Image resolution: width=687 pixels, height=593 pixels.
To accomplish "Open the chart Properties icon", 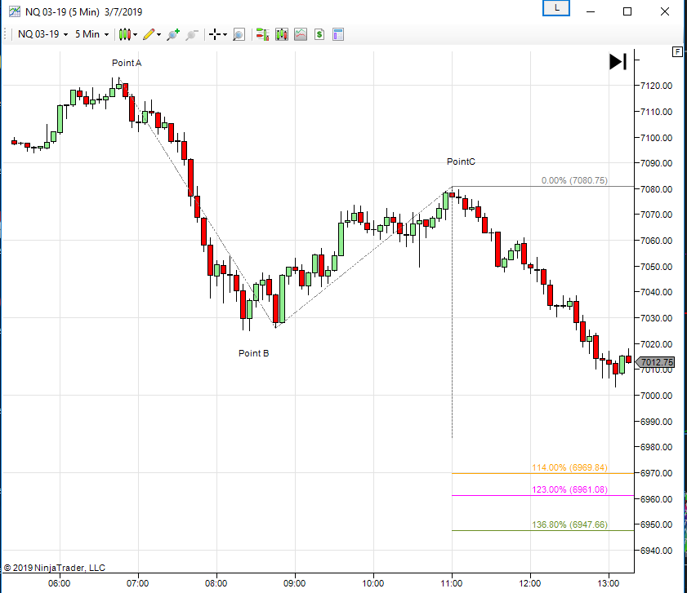I will [338, 34].
